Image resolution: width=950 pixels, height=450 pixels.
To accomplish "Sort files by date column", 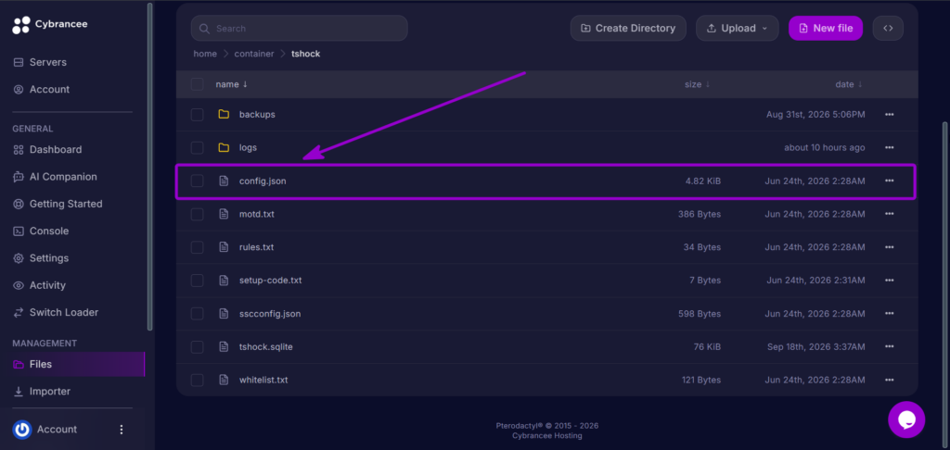I will click(849, 84).
